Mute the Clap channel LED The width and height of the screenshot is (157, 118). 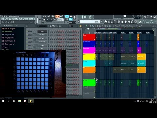click(27, 45)
